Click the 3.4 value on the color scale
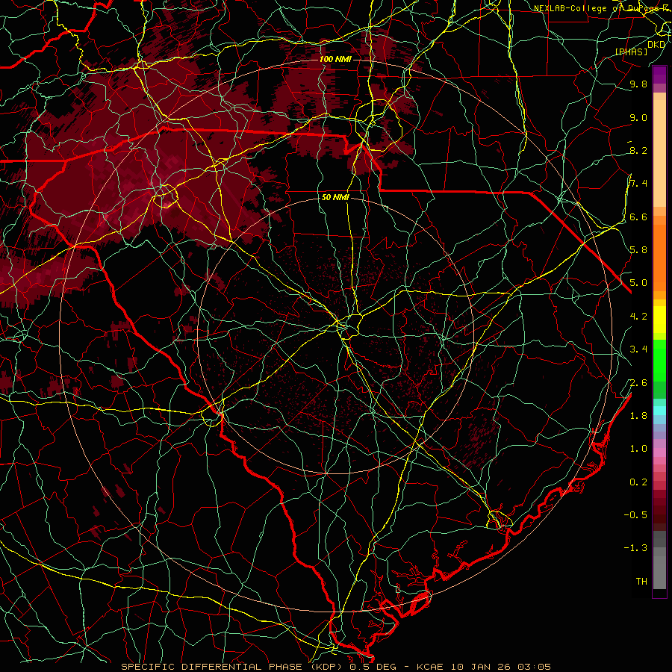 coord(638,349)
